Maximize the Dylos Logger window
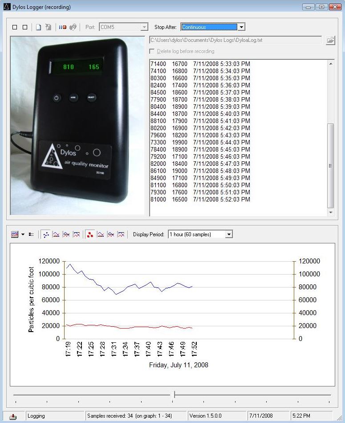Viewport: 345px width, 423px height. click(321, 7)
